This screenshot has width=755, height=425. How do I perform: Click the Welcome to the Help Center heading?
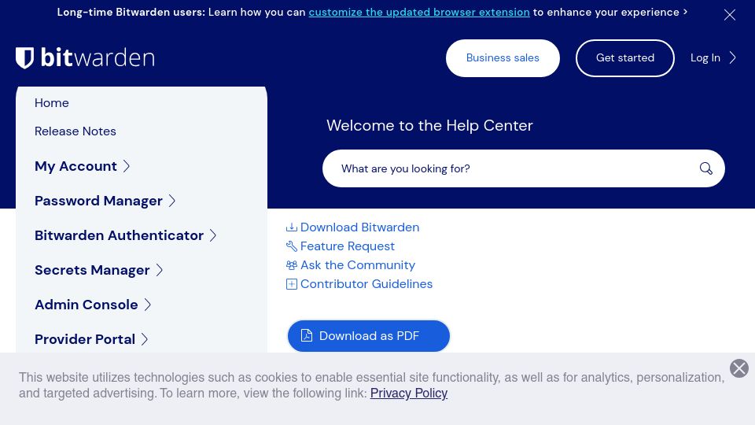click(429, 126)
